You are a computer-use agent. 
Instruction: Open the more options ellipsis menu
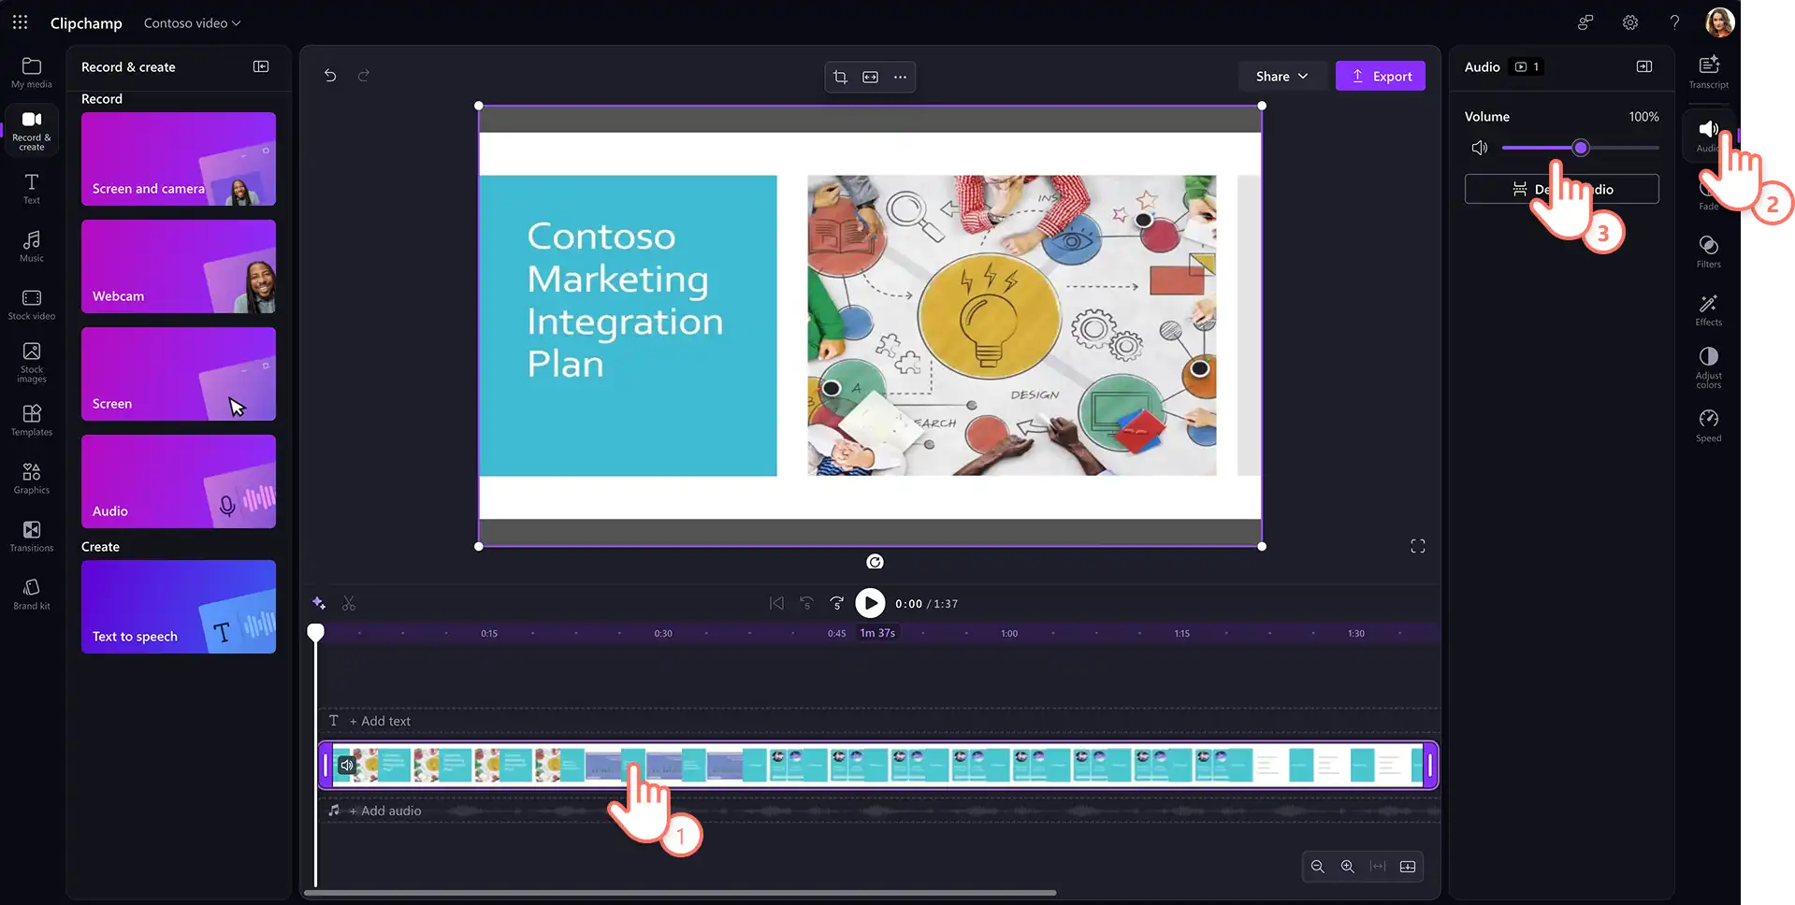coord(900,77)
